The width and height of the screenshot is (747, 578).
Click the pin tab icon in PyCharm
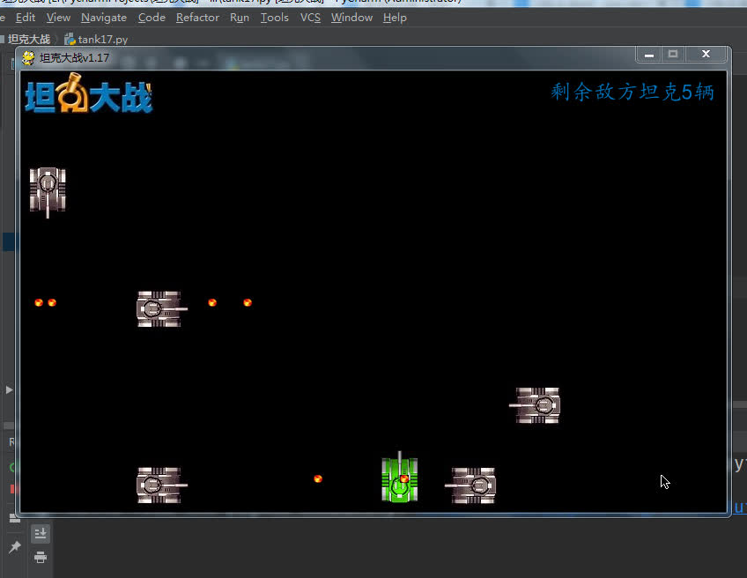[15, 547]
